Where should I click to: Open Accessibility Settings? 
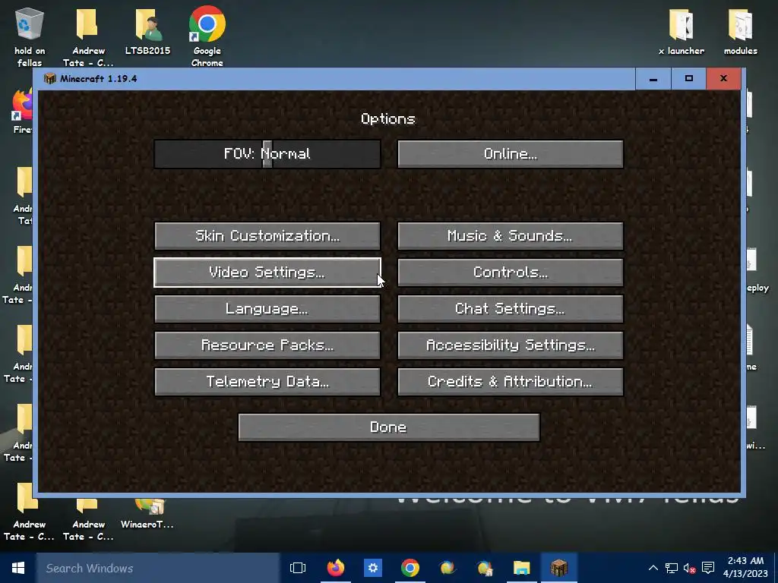coord(510,345)
